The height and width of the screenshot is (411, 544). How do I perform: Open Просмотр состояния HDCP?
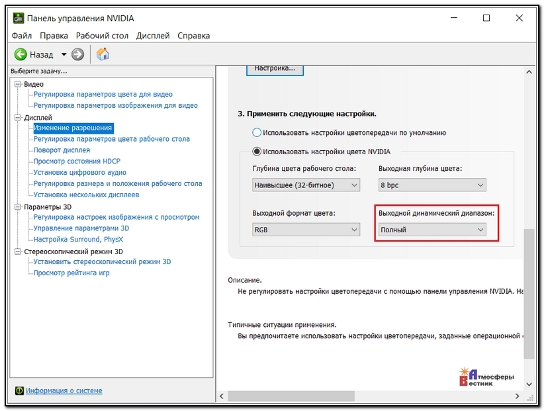pos(77,161)
